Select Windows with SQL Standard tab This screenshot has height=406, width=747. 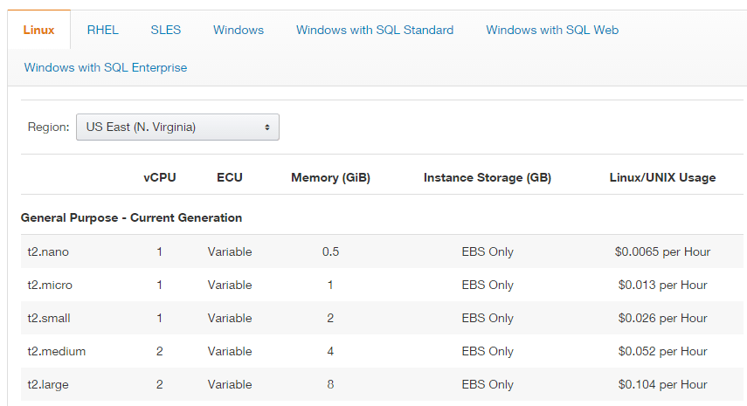(375, 30)
